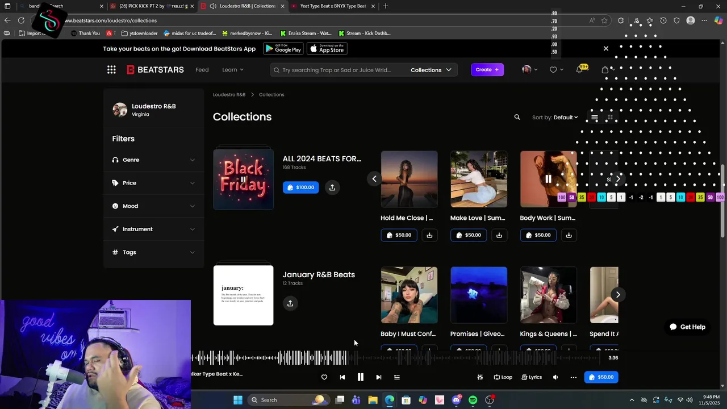Open the player queue list
The image size is (727, 409).
click(x=397, y=377)
